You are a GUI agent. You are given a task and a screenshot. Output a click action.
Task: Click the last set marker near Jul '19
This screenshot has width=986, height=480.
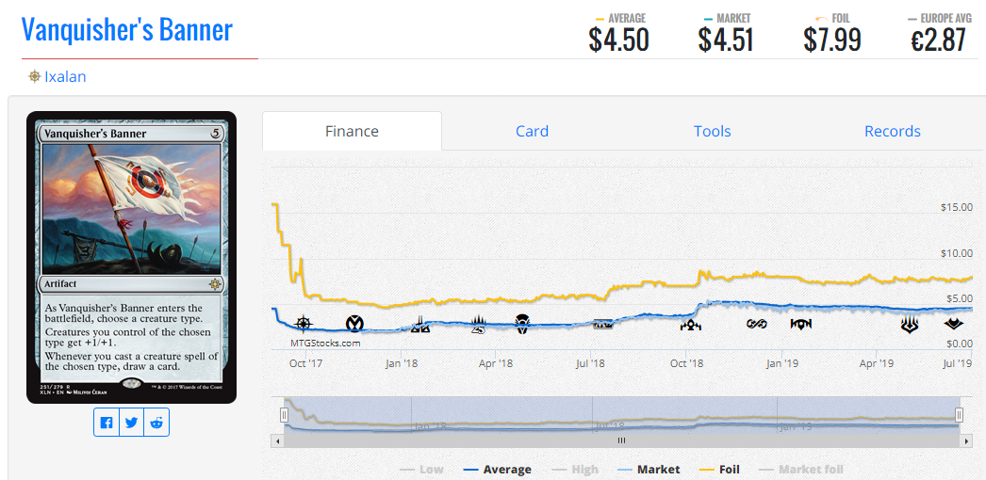tap(953, 325)
